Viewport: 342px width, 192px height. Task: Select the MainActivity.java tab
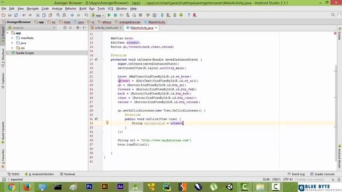(x=142, y=28)
